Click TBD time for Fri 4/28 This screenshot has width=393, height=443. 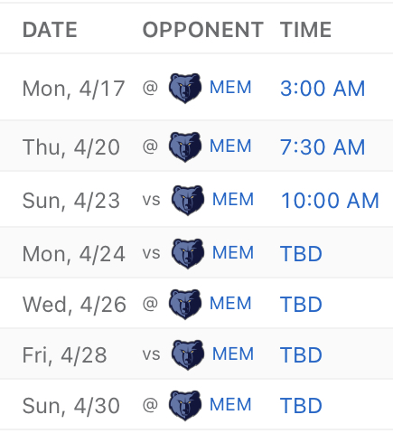click(x=301, y=355)
